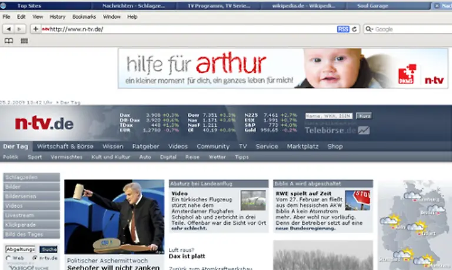Open Wirtschaft & Börse section

(x=65, y=146)
